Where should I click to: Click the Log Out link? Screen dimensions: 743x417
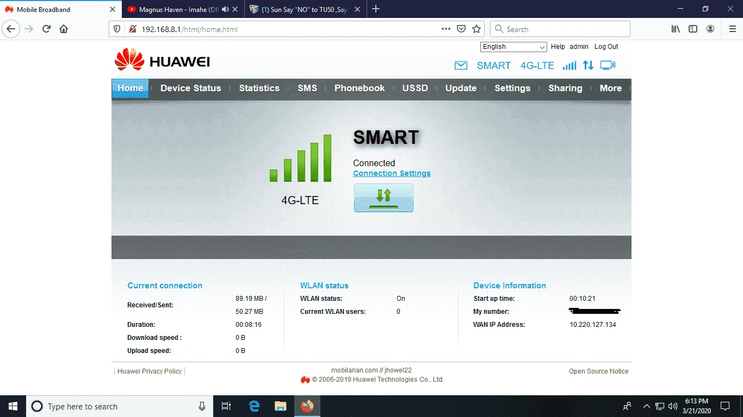(x=606, y=47)
